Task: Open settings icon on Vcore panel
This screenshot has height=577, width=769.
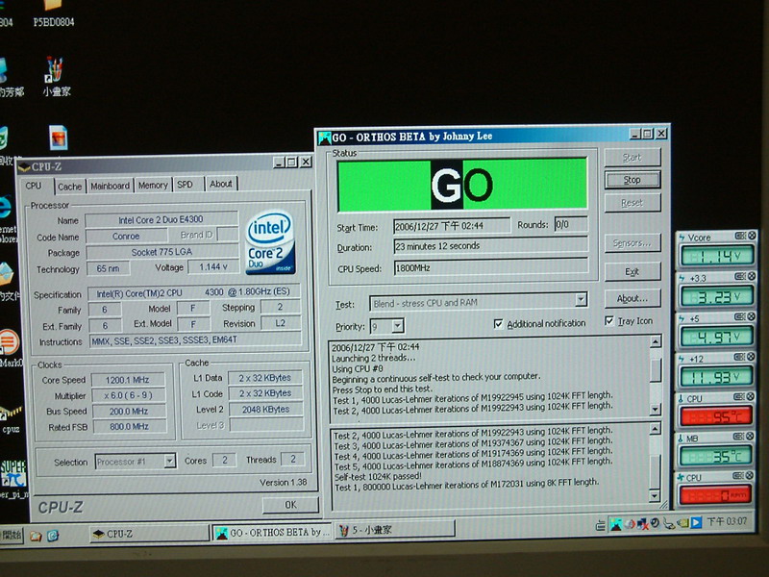Action: pyautogui.click(x=740, y=236)
